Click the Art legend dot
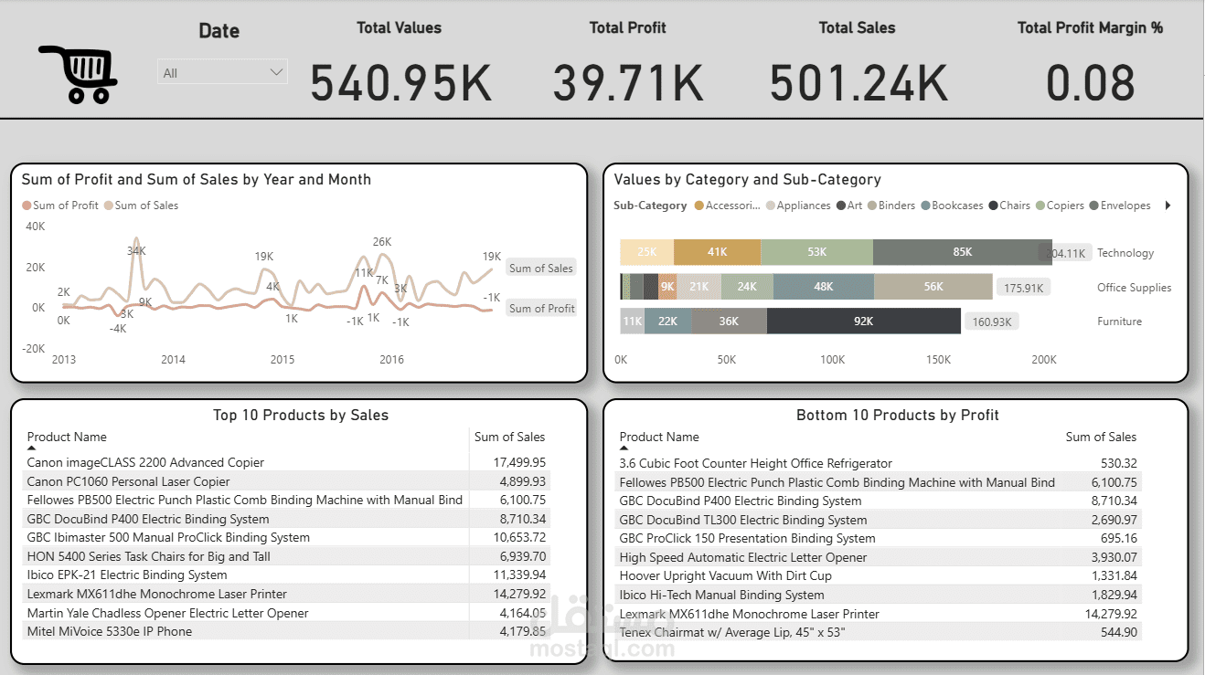 pos(842,206)
